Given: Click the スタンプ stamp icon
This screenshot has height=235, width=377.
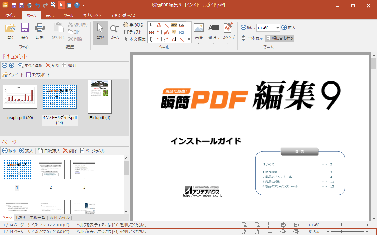Looking at the screenshot, I should (228, 28).
